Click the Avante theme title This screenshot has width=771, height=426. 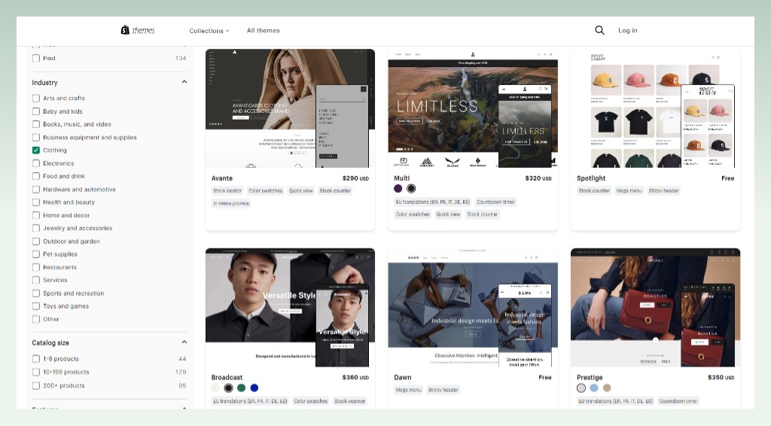(x=222, y=178)
